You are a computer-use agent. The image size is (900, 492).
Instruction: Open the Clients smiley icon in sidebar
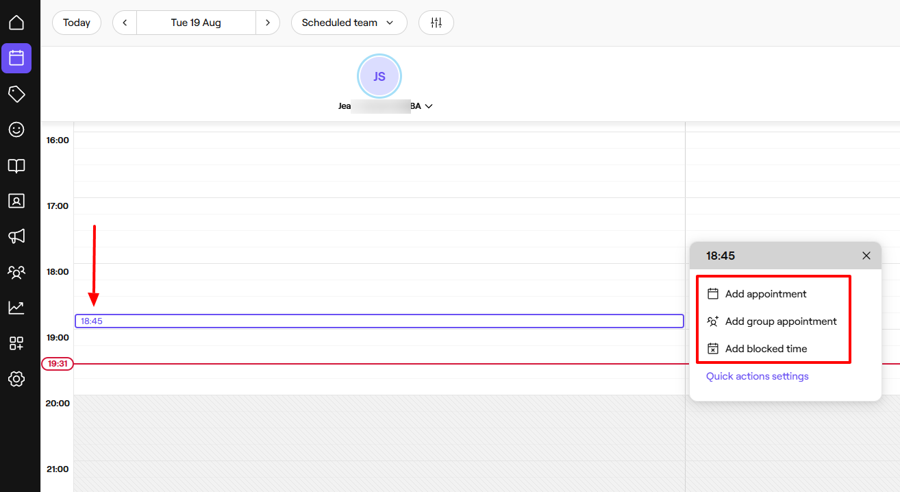pos(16,130)
